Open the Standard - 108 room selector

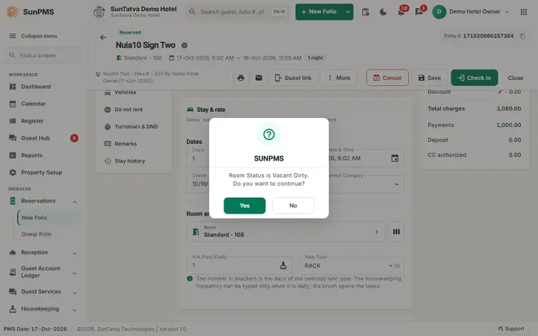285,231
